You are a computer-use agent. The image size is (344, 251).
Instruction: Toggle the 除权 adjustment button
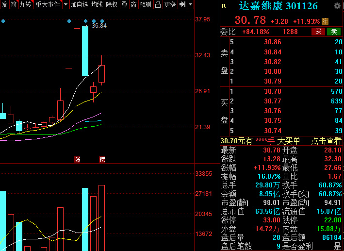click(x=112, y=4)
